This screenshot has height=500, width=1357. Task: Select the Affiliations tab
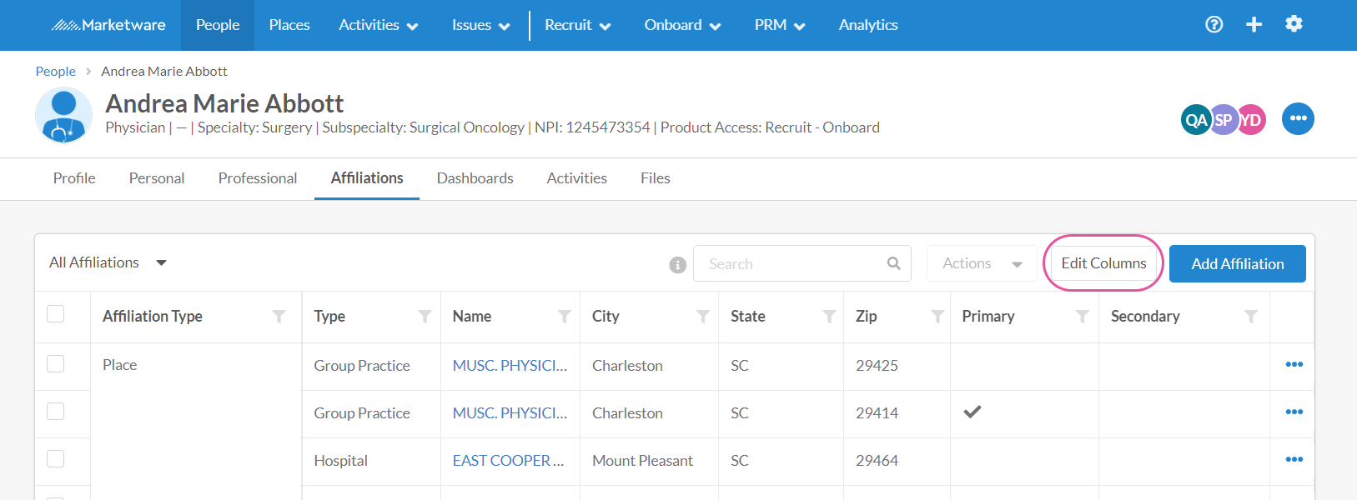tap(367, 178)
